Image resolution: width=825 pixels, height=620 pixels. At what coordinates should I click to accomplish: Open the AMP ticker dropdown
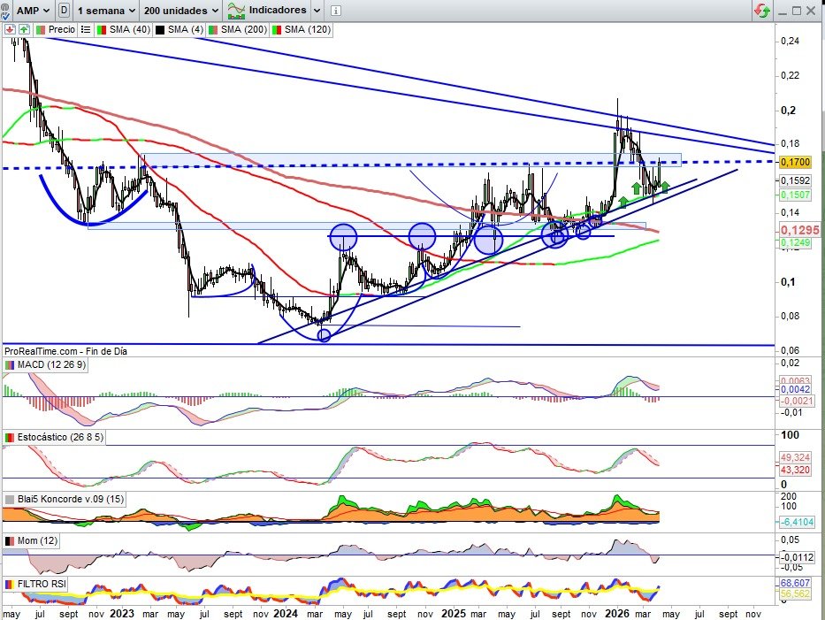coord(32,11)
